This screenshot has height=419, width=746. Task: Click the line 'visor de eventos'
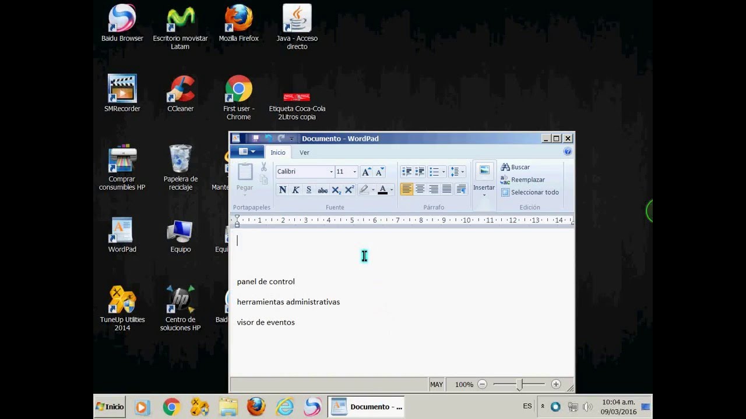pos(266,322)
